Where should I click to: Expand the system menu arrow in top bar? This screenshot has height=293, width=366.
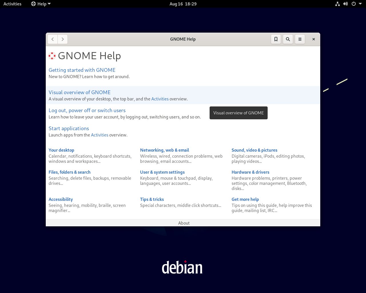click(x=360, y=4)
